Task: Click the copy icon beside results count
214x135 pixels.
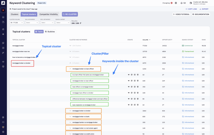Action: click(x=81, y=23)
